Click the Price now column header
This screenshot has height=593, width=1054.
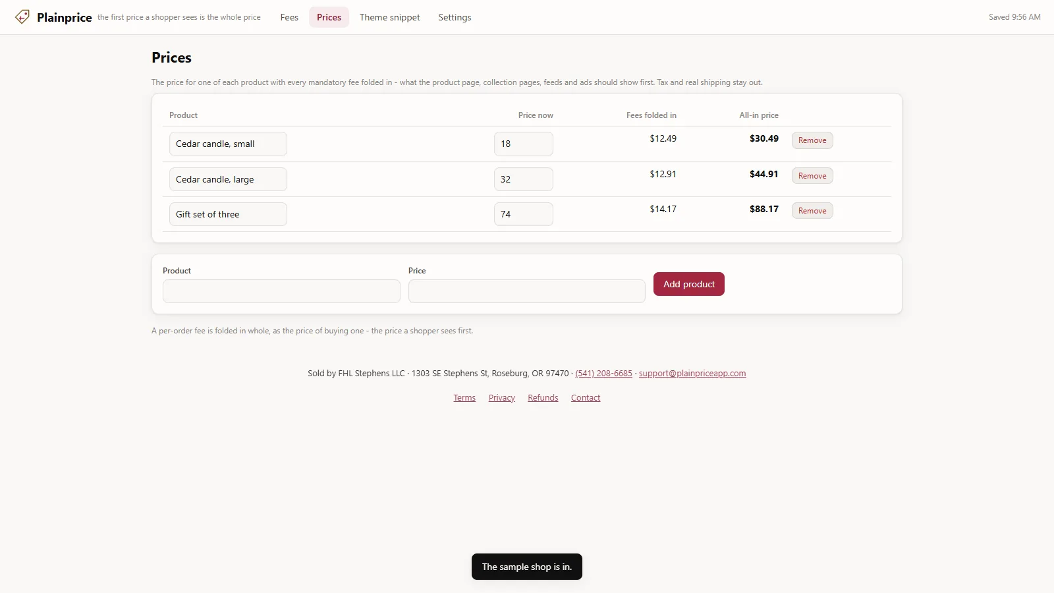point(536,115)
